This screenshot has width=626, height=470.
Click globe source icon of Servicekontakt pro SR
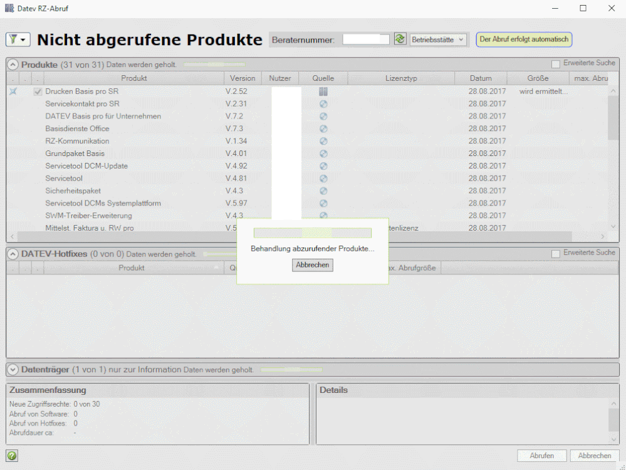click(x=323, y=104)
